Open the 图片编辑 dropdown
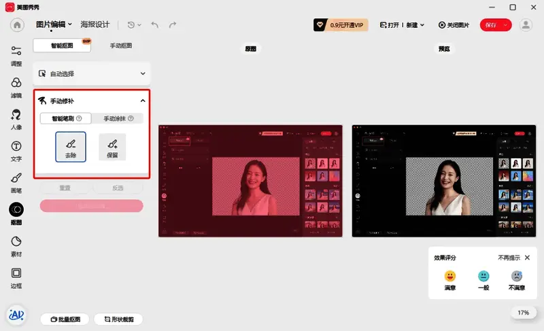 [54, 24]
